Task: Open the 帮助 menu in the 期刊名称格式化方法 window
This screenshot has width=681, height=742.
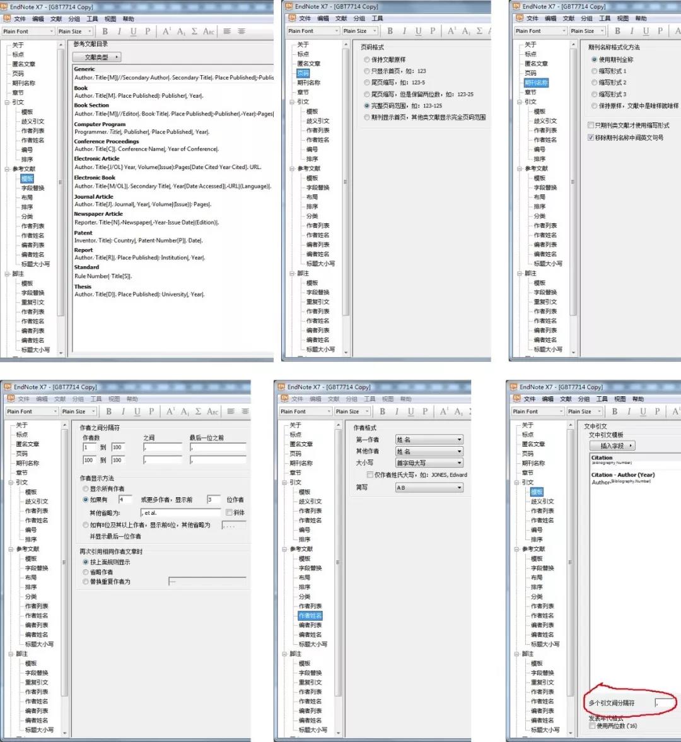Action: pyautogui.click(x=641, y=18)
